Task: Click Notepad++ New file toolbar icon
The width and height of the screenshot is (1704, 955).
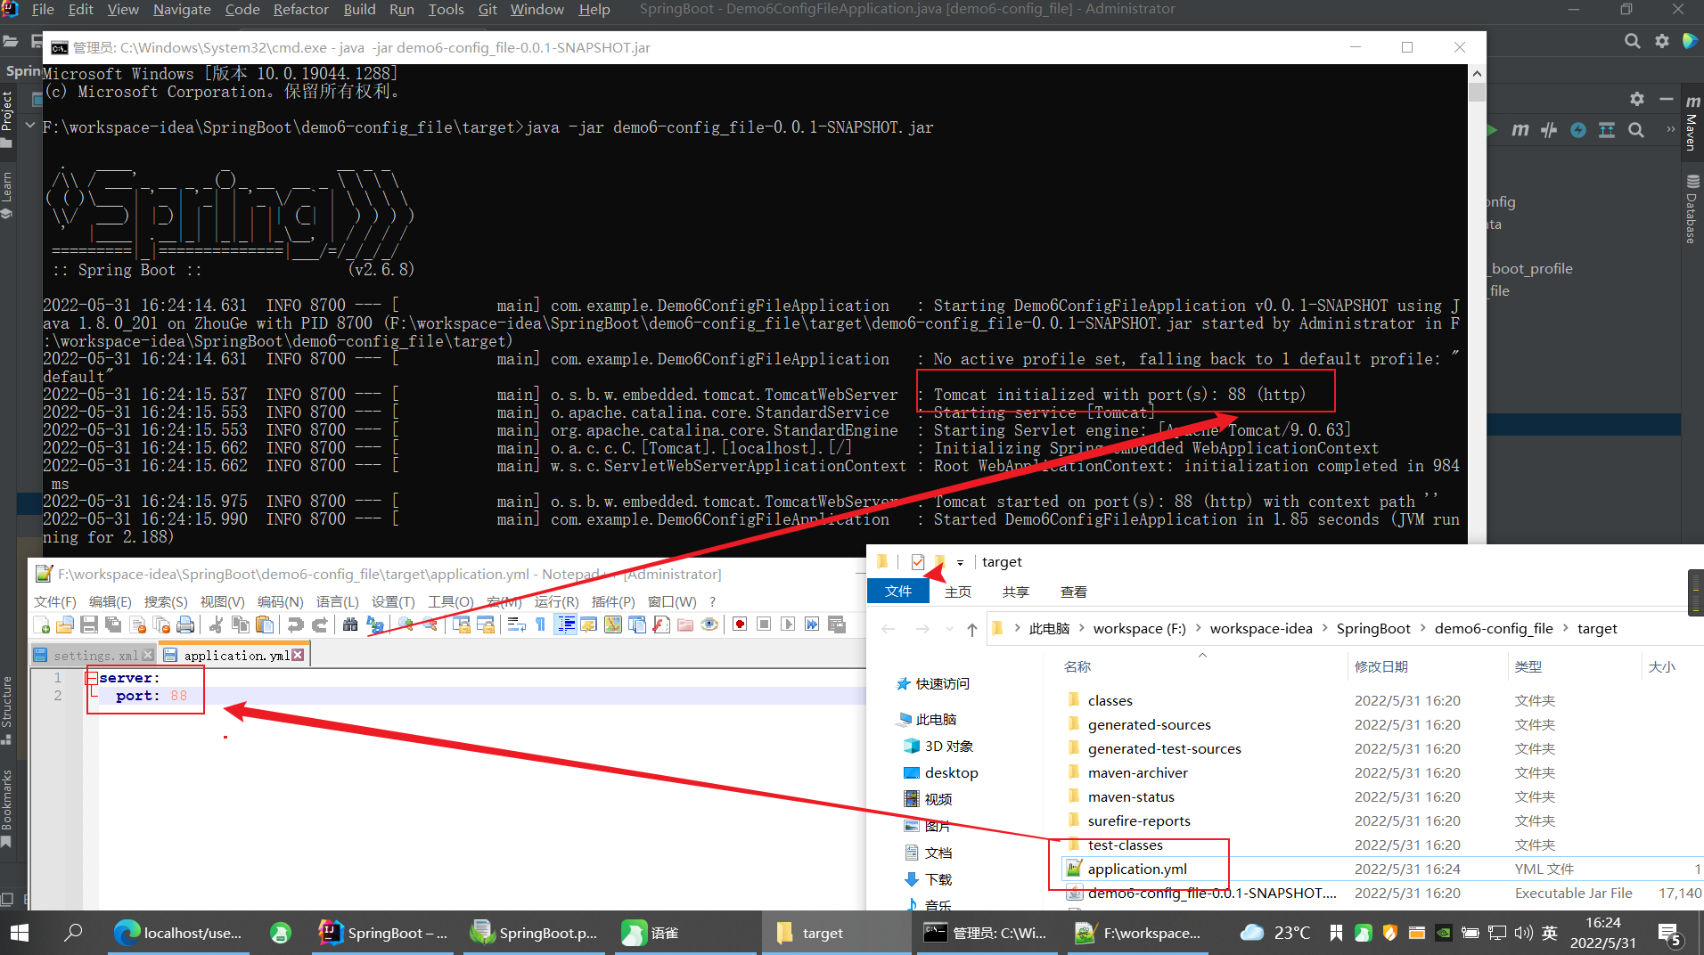Action: click(41, 624)
